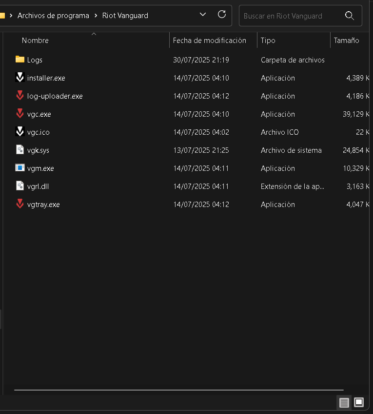This screenshot has height=414, width=373.
Task: Click date 13/07/2025 21:25 of vgk.sys
Action: (x=201, y=150)
